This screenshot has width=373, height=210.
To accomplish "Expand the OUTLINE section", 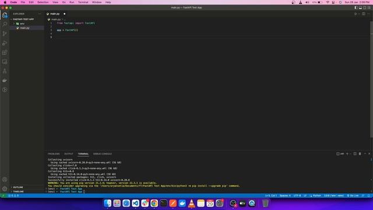I will [18, 187].
